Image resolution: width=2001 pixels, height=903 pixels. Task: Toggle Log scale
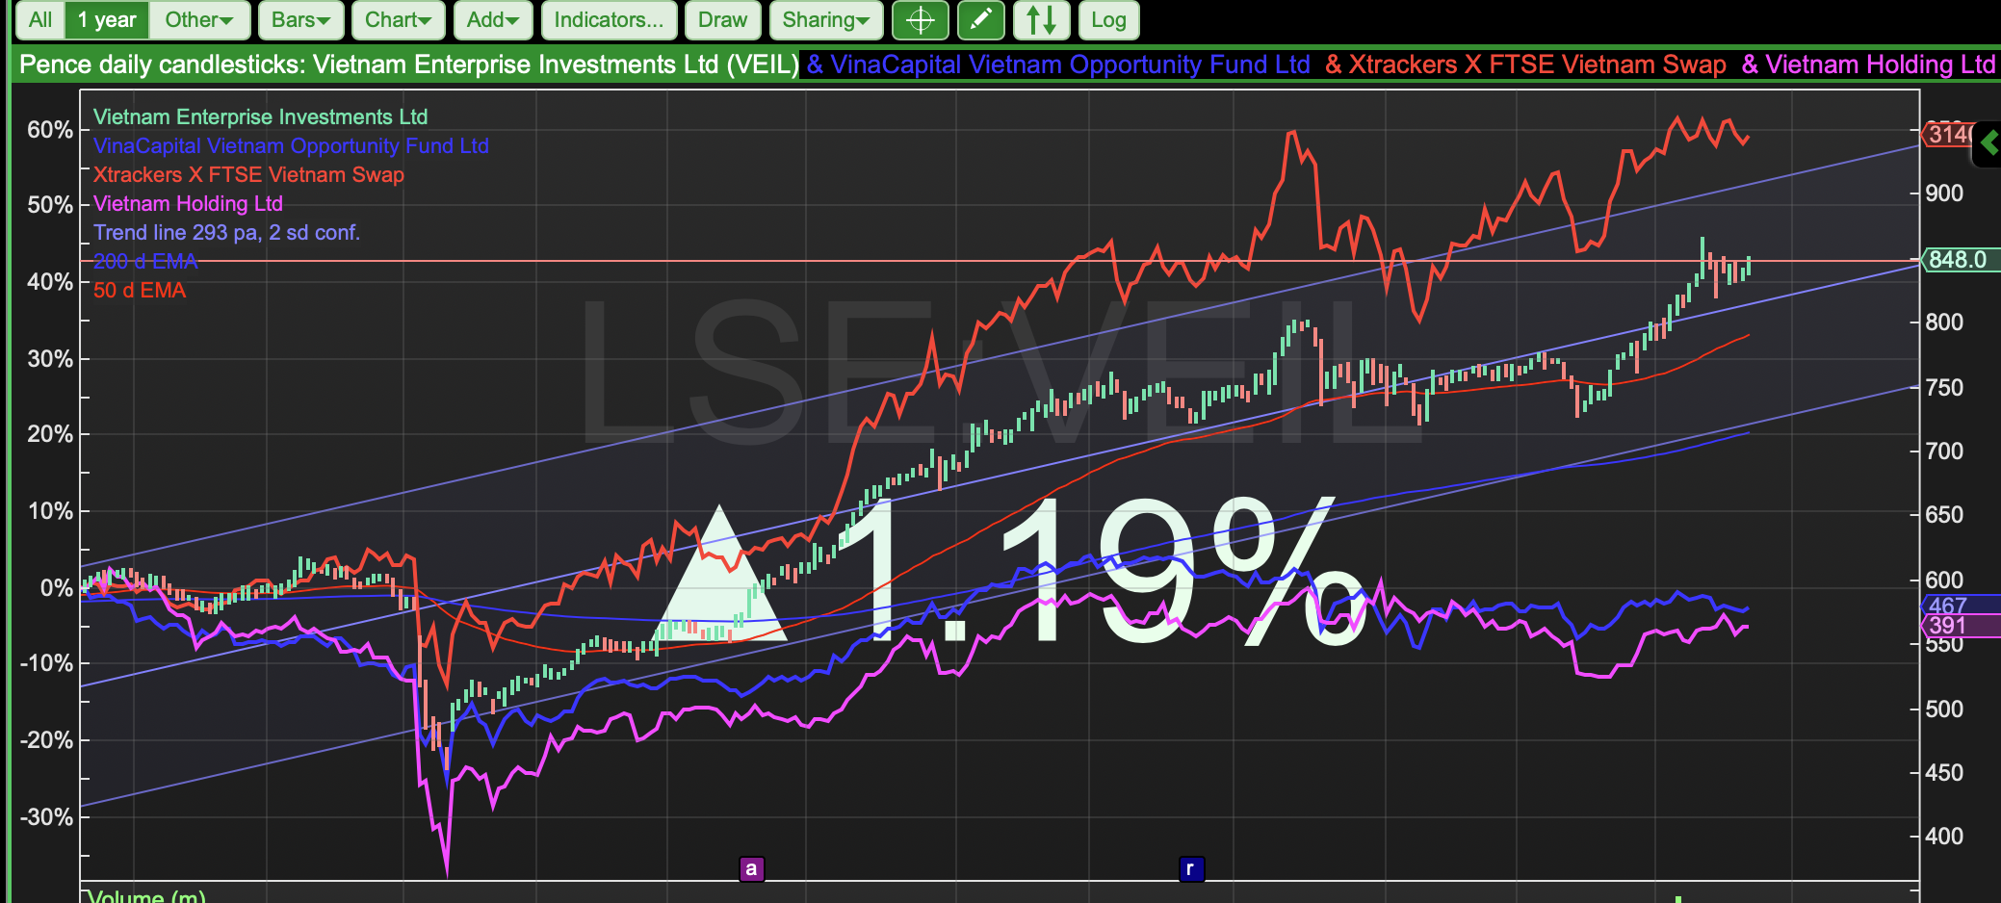1108,20
